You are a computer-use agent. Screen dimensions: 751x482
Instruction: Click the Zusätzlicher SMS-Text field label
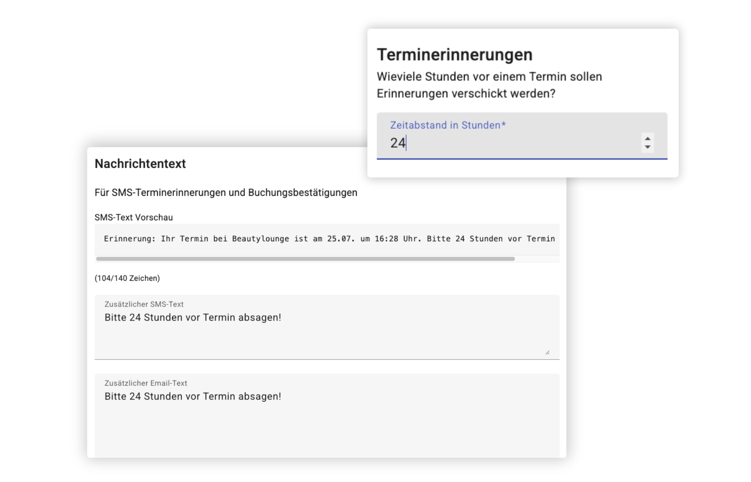click(x=144, y=304)
